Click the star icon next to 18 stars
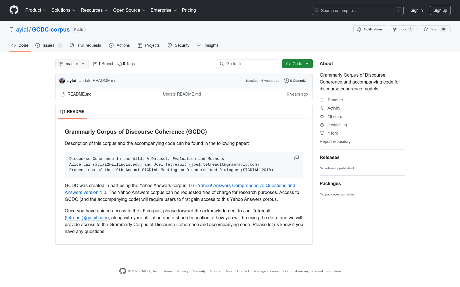This screenshot has width=460, height=287. [322, 117]
